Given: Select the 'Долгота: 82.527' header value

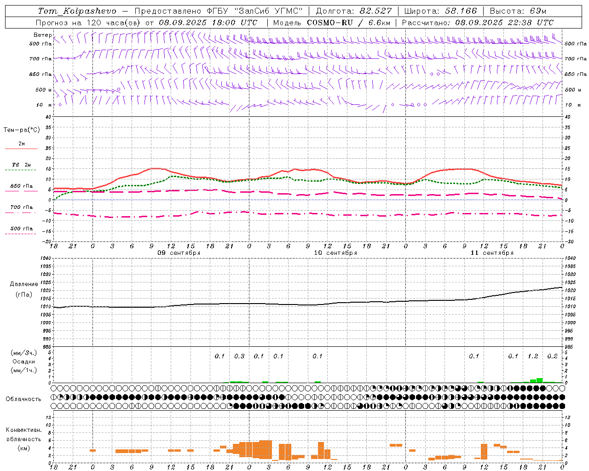Looking at the screenshot, I should pyautogui.click(x=353, y=11).
